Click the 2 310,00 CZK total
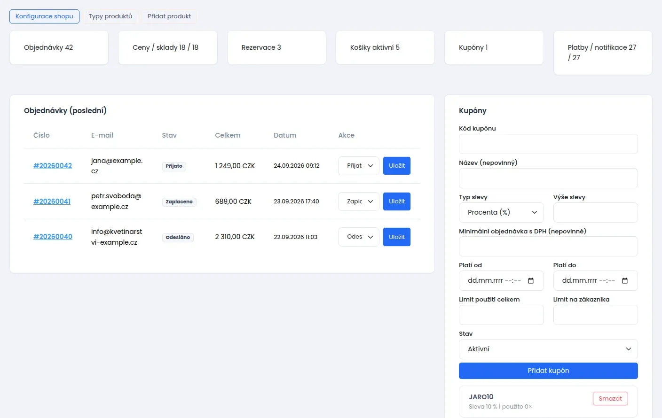Viewport: 662px width, 418px height. click(x=235, y=237)
